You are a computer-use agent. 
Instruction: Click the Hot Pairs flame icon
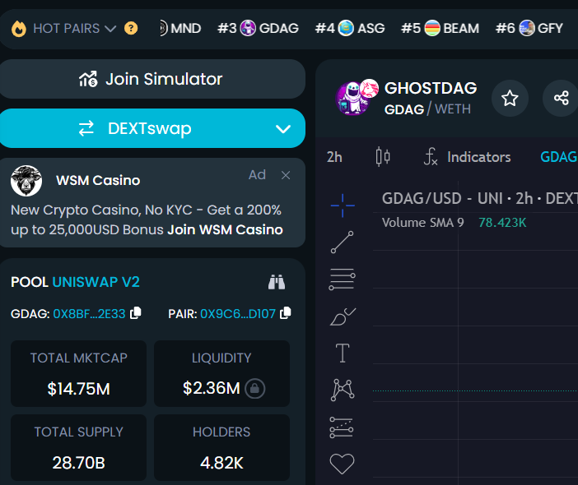(19, 28)
